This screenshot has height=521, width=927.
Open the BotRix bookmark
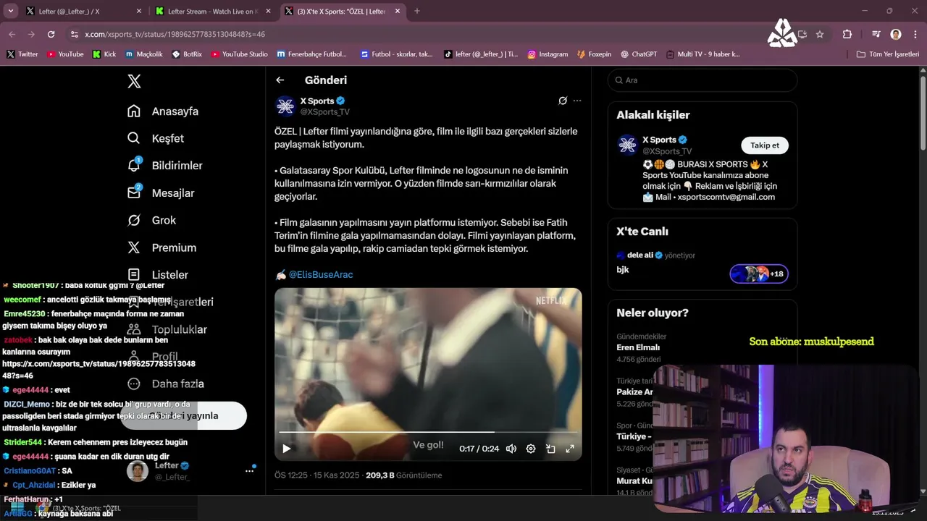(188, 54)
